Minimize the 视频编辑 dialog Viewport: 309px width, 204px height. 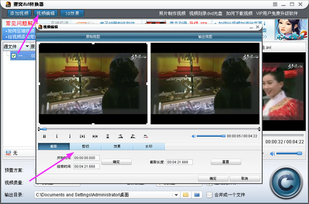(251, 27)
